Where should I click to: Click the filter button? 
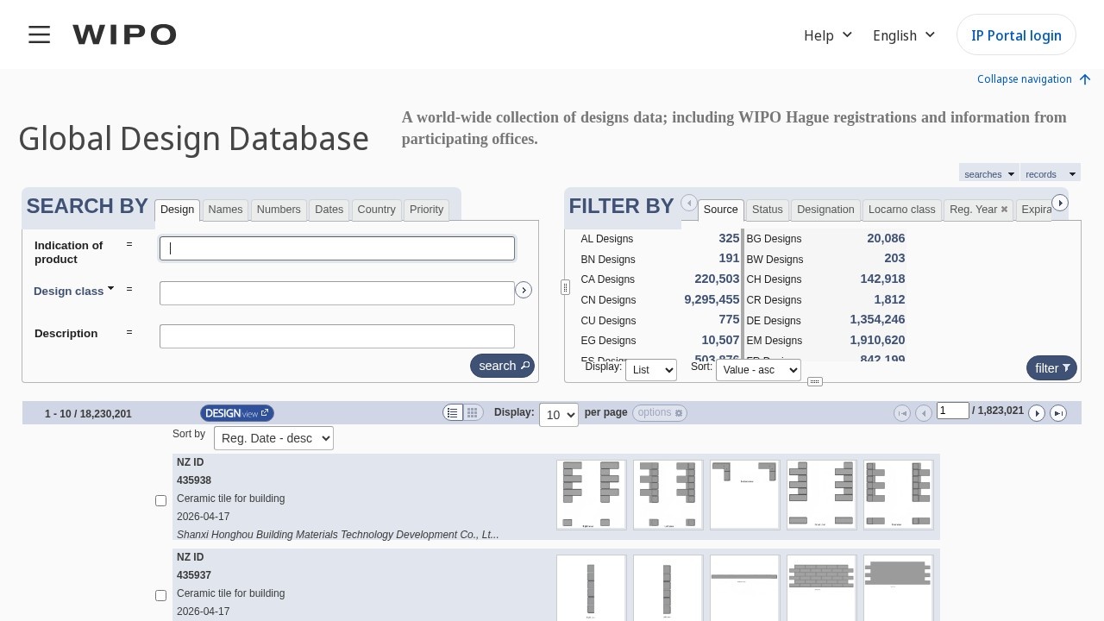(1051, 367)
